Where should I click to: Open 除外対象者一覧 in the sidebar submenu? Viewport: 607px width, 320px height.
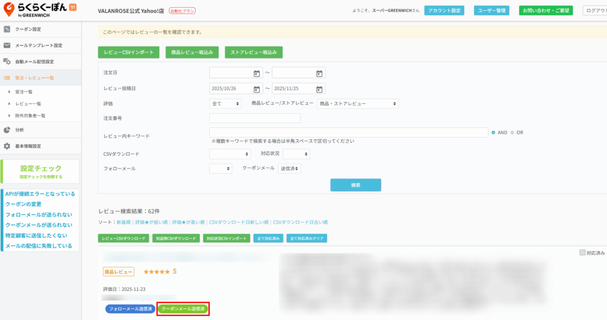(30, 116)
